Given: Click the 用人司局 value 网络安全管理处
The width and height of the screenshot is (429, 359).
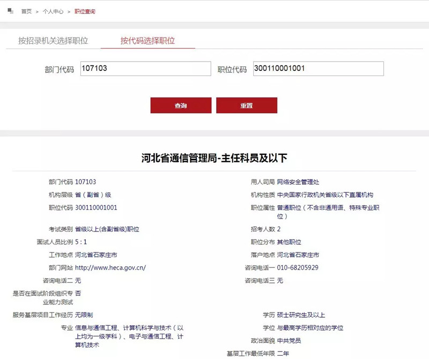Looking at the screenshot, I should pyautogui.click(x=298, y=182).
